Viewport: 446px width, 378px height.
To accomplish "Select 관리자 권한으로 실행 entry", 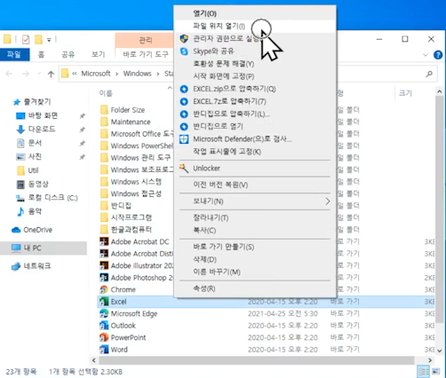I will point(255,39).
